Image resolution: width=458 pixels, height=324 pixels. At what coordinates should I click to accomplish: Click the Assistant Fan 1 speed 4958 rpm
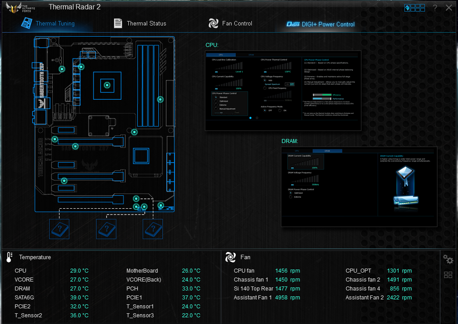pos(288,298)
